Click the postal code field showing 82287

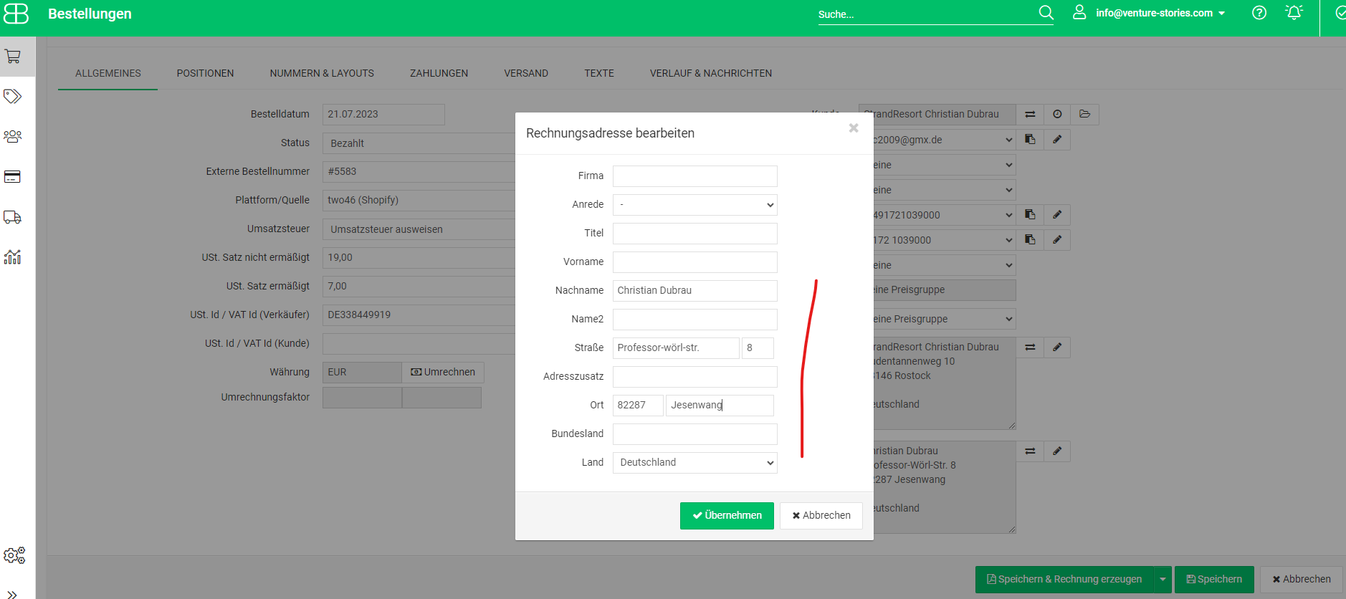coord(638,406)
